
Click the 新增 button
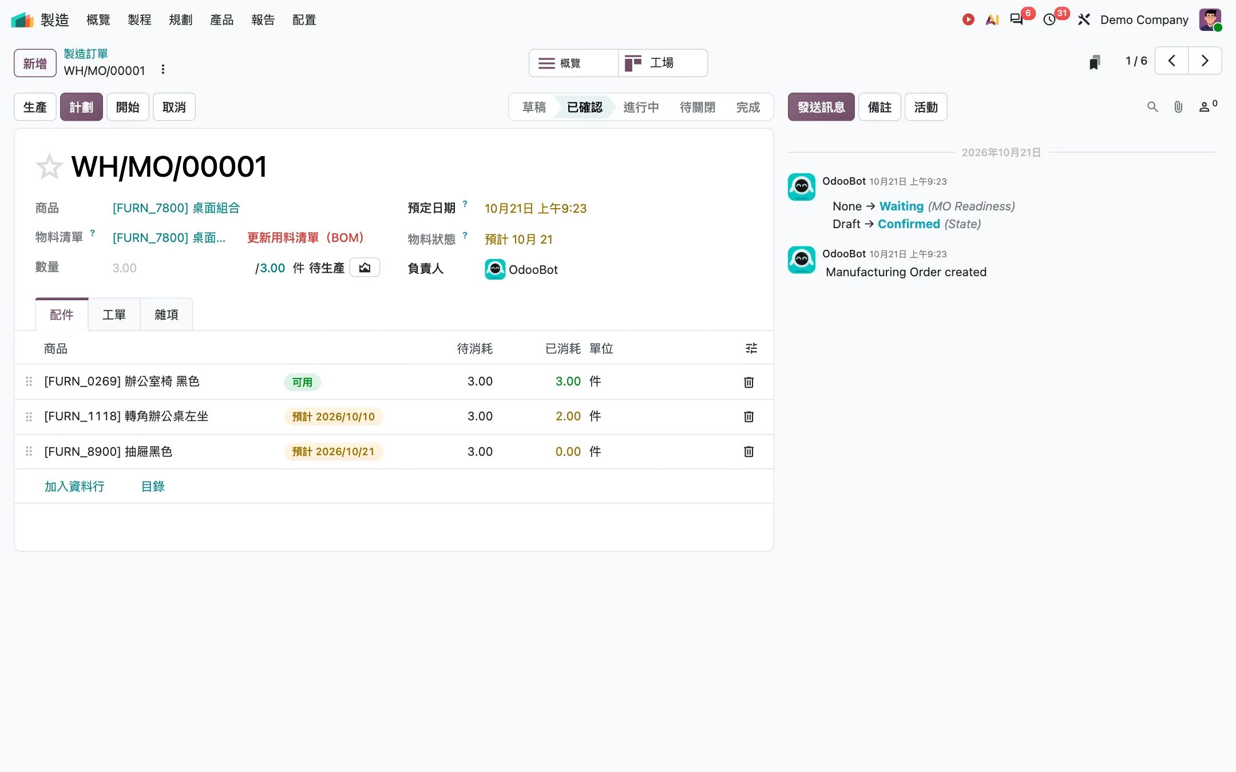coord(35,63)
